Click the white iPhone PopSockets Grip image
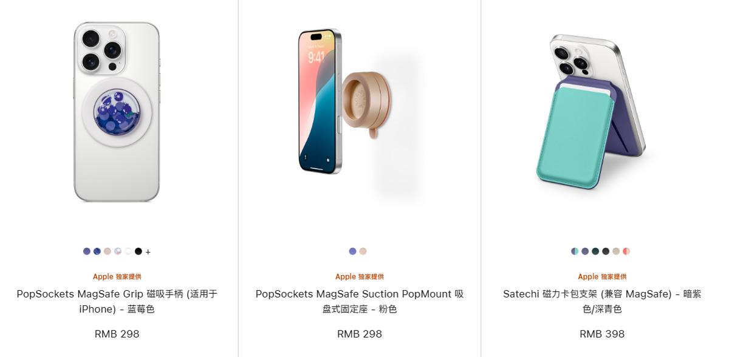Screen dimensions: 729x357 click(x=117, y=112)
